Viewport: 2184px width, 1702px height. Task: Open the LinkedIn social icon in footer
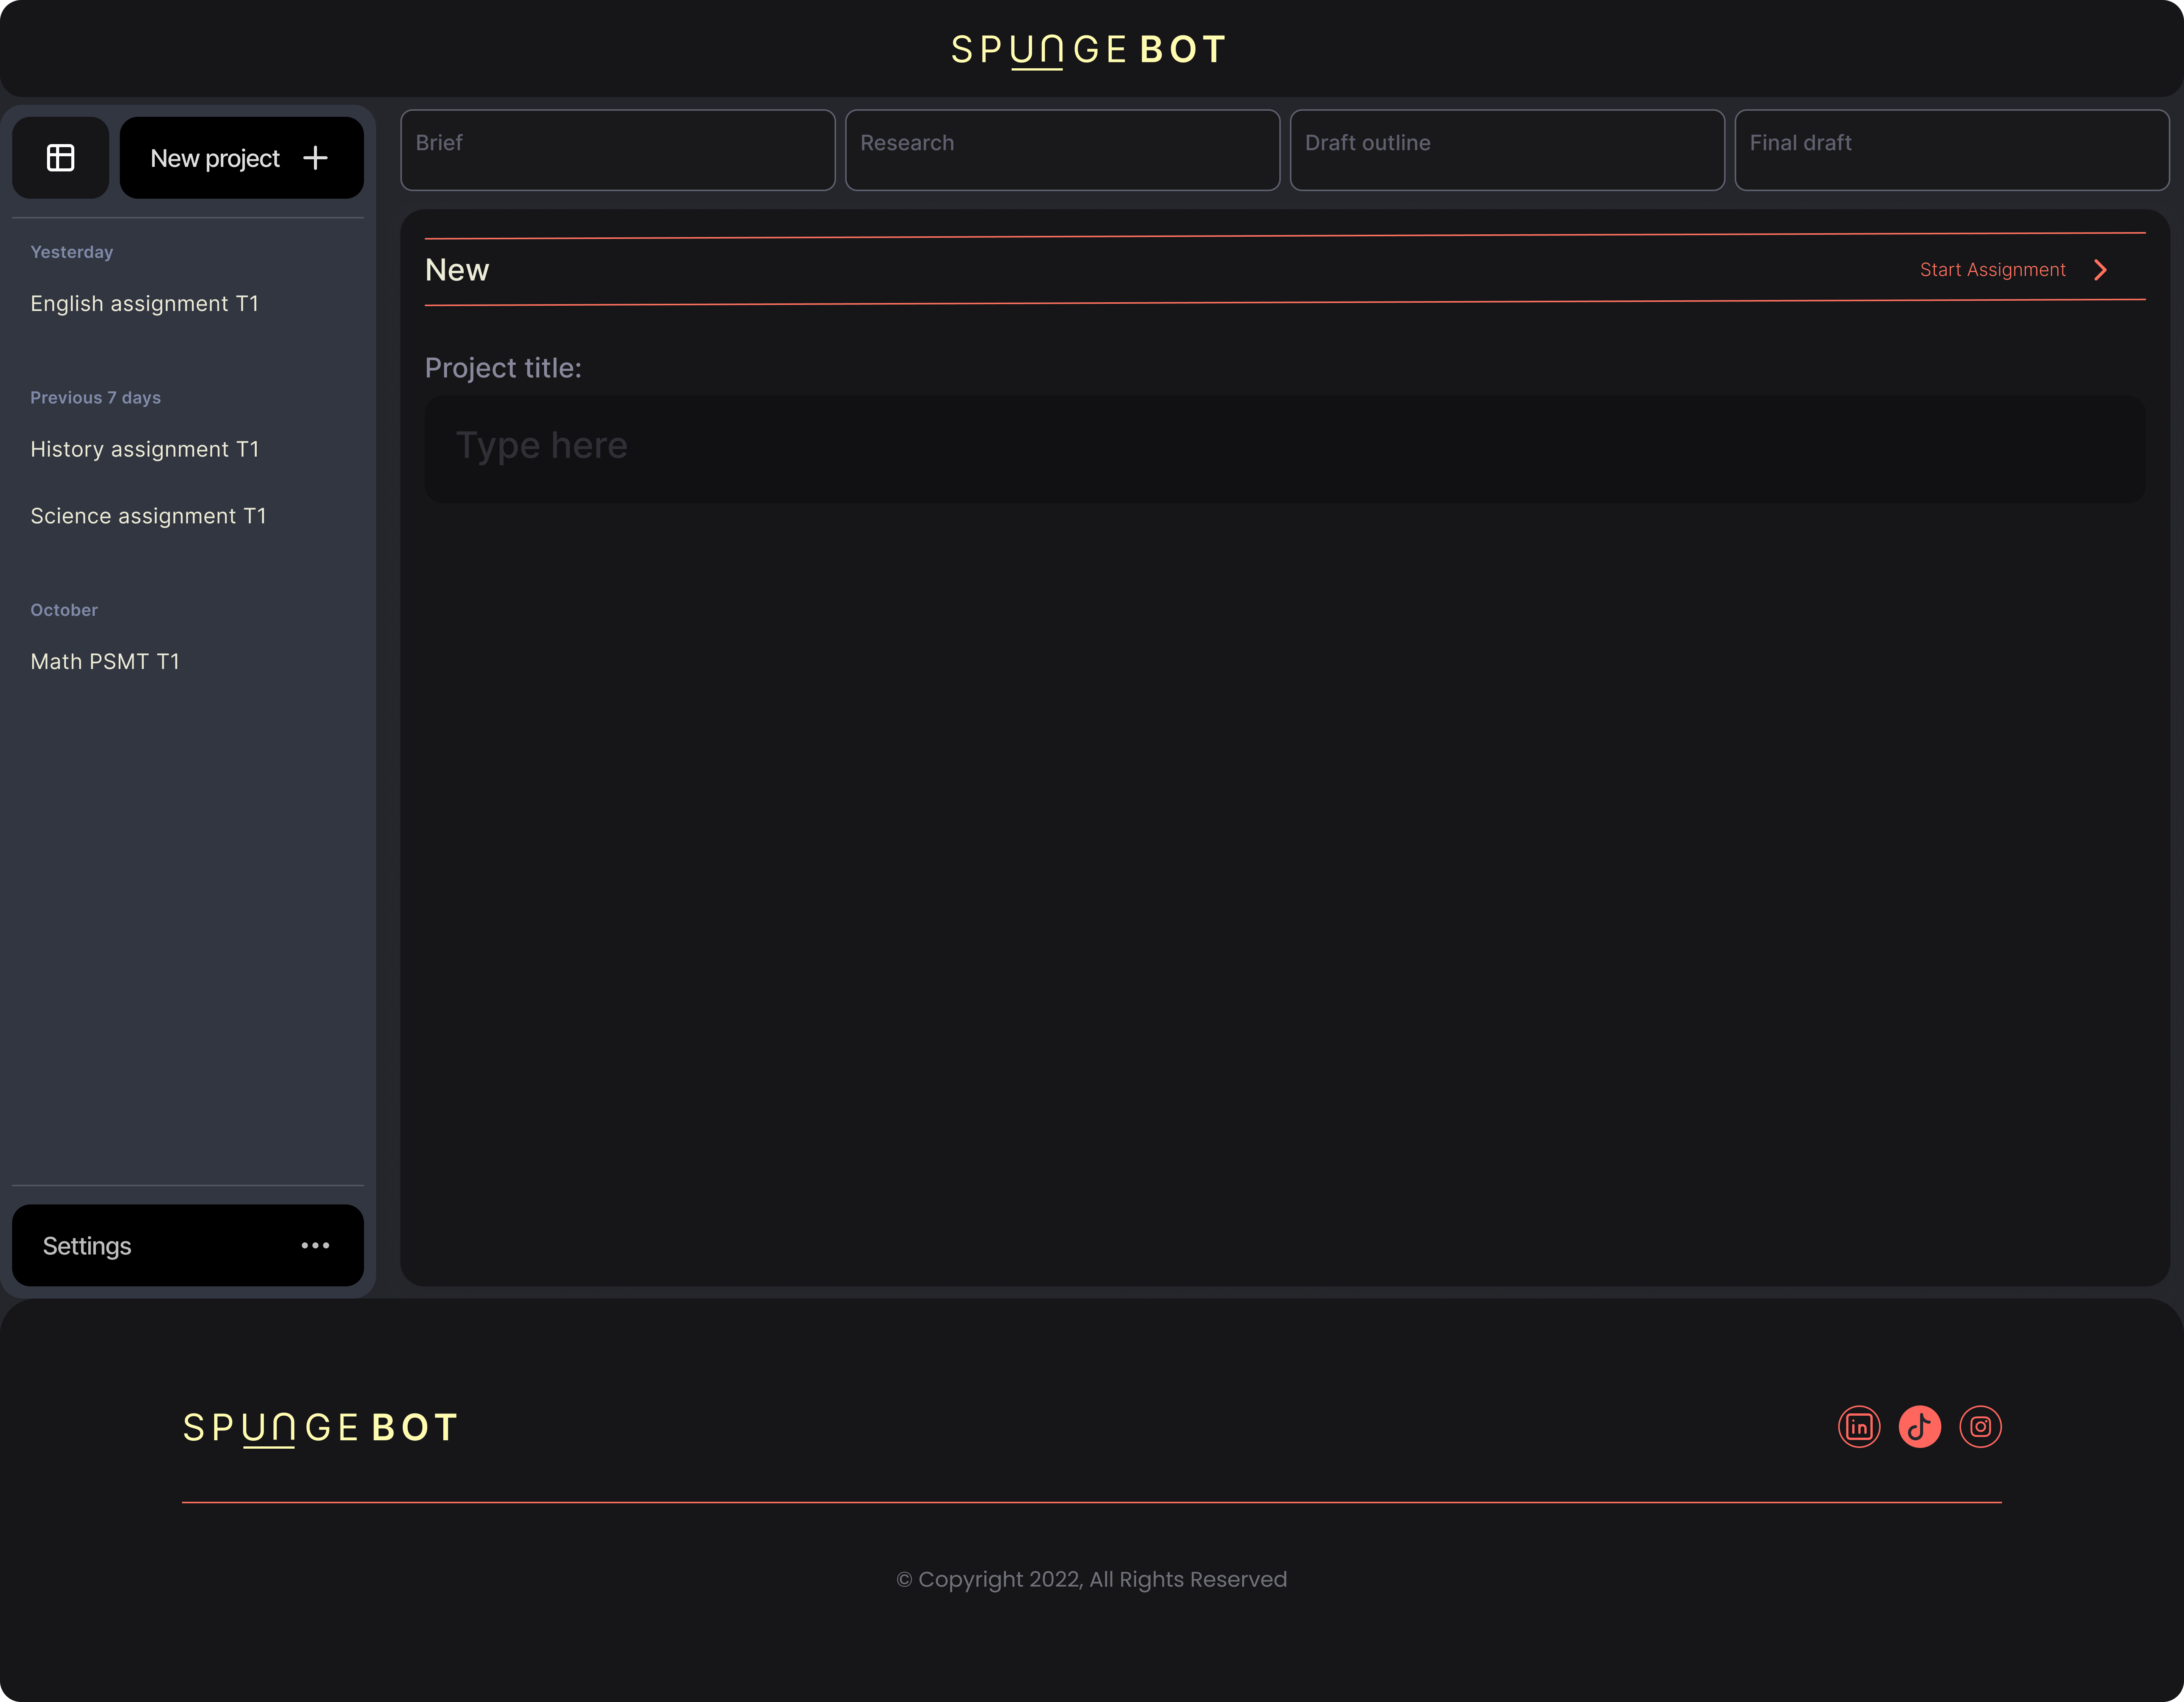(x=1859, y=1427)
